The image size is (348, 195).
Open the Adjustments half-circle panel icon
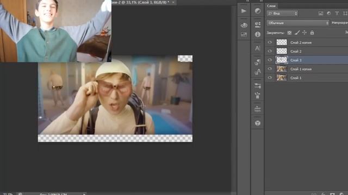point(257,11)
